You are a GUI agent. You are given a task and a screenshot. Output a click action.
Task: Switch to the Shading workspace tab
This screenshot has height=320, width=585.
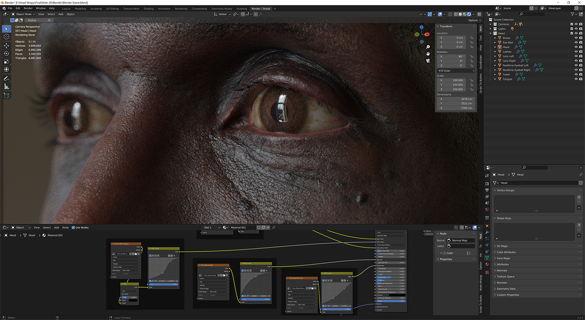pyautogui.click(x=148, y=8)
